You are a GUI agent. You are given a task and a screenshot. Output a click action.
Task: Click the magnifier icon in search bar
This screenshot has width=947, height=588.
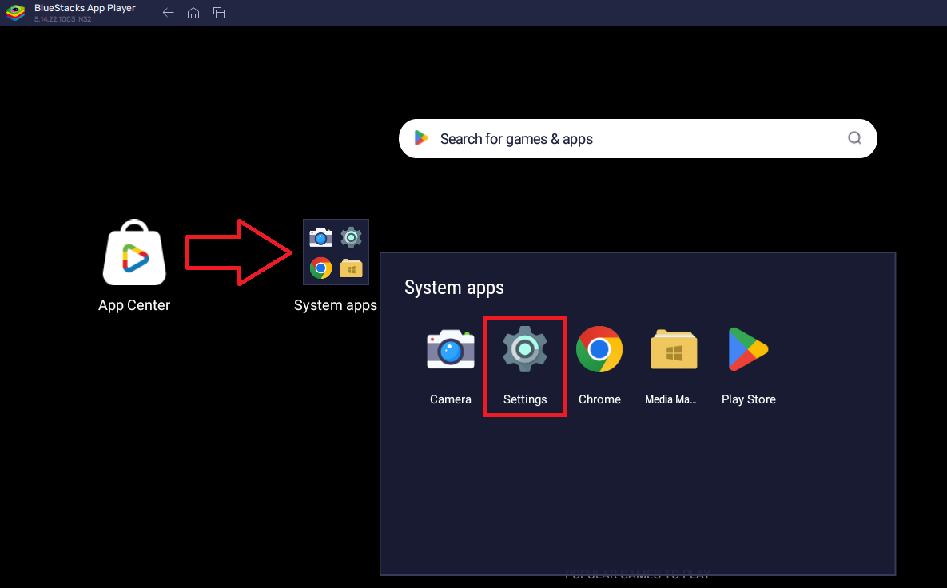tap(854, 138)
